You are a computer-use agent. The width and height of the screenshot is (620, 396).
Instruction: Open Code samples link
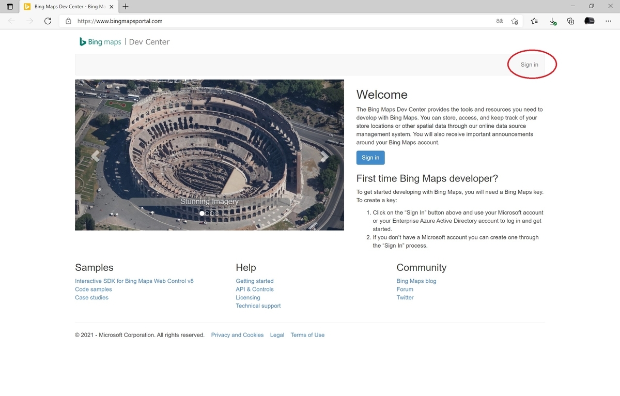(x=94, y=290)
